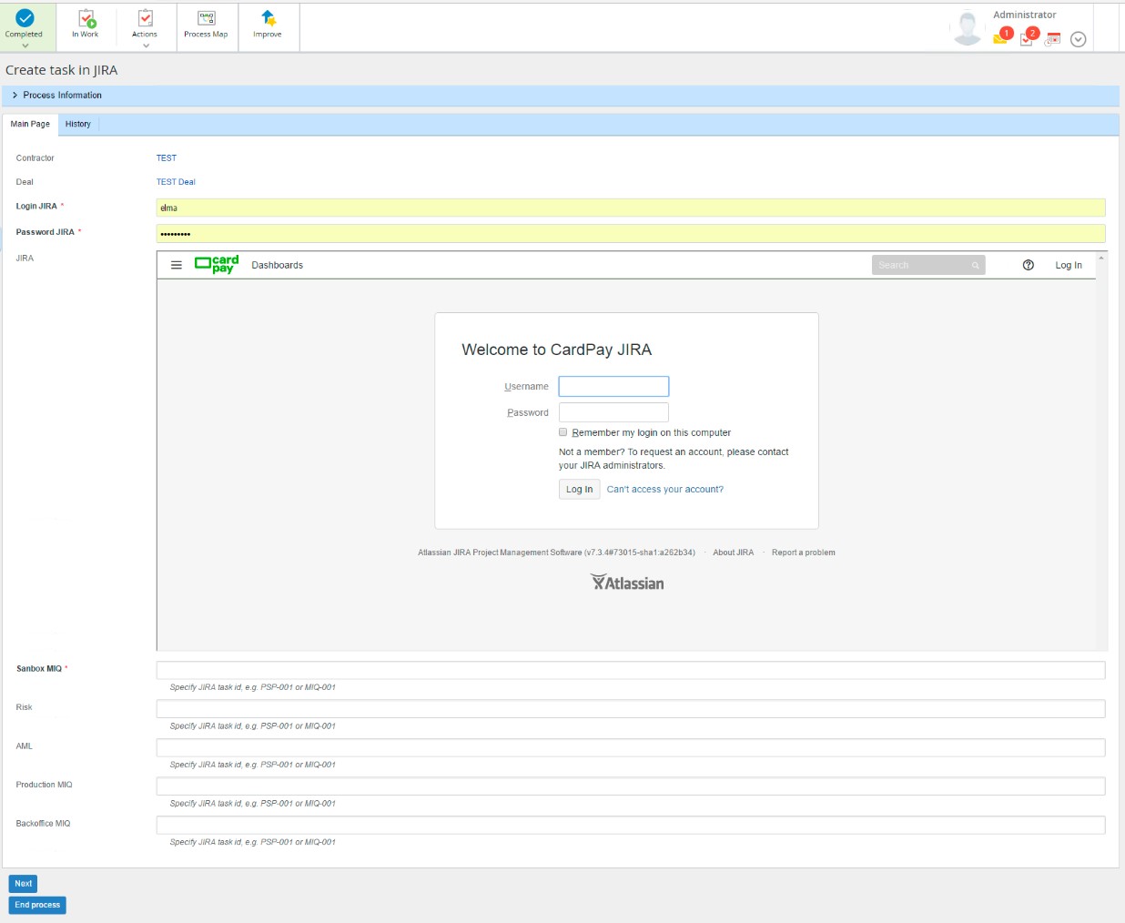
Task: Switch to the Main Page tab
Action: coord(30,124)
